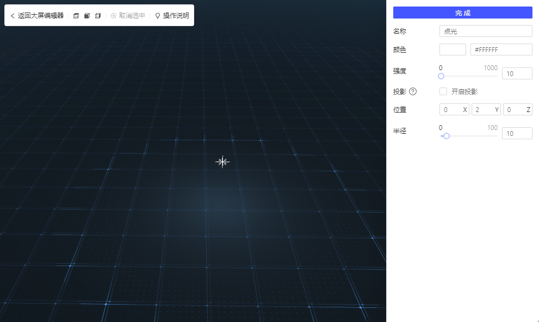Viewport: 539px width, 322px height.
Task: Click the #FFFFFF hex color field
Action: pyautogui.click(x=501, y=49)
